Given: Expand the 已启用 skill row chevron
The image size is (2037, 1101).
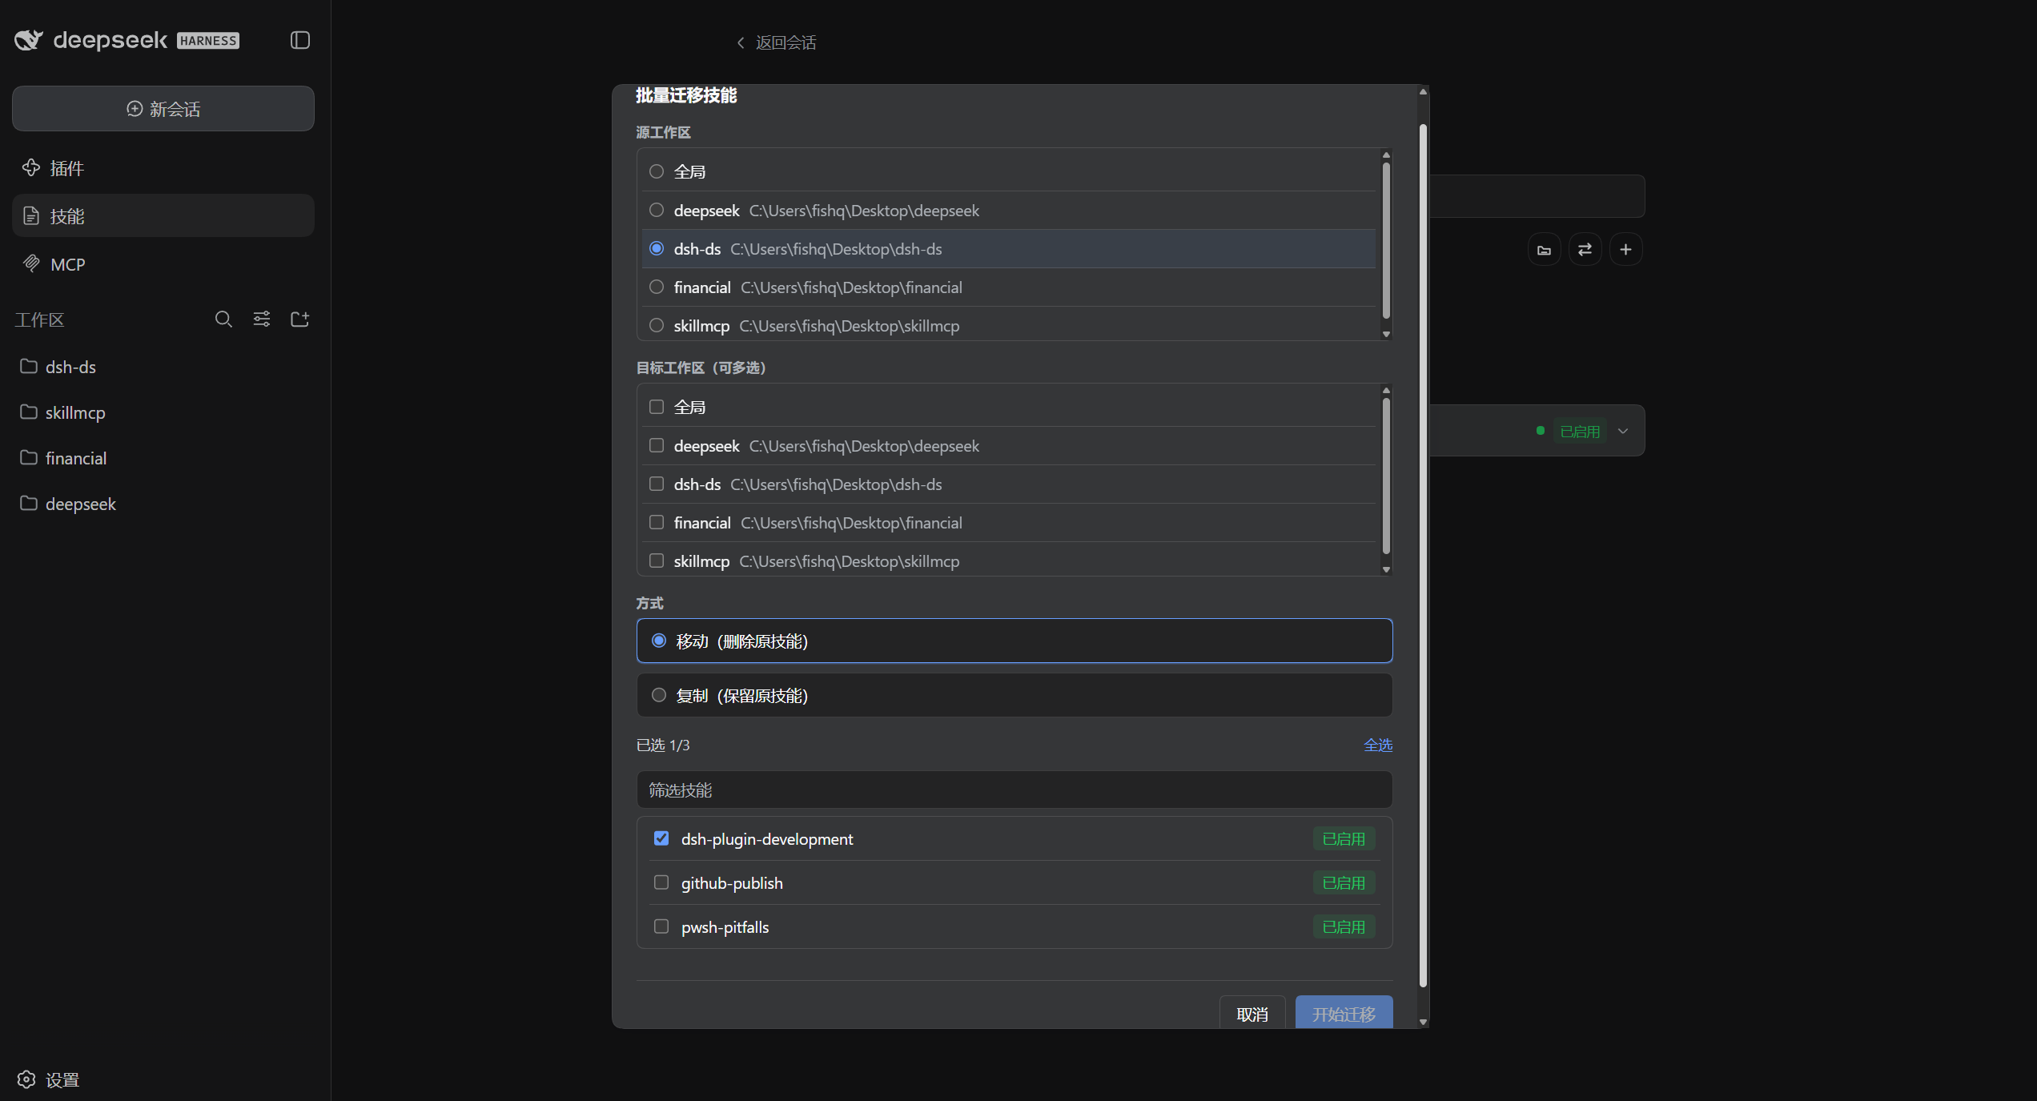Looking at the screenshot, I should pos(1623,431).
